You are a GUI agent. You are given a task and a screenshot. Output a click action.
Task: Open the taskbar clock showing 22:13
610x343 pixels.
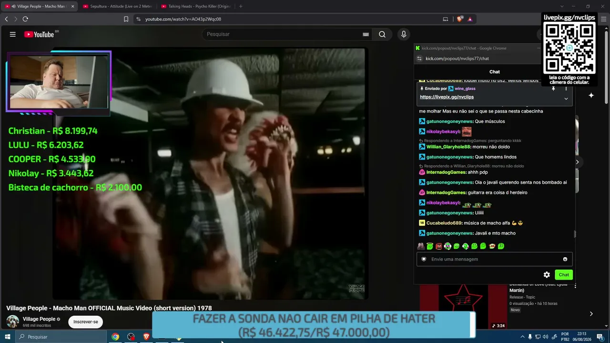point(582,337)
